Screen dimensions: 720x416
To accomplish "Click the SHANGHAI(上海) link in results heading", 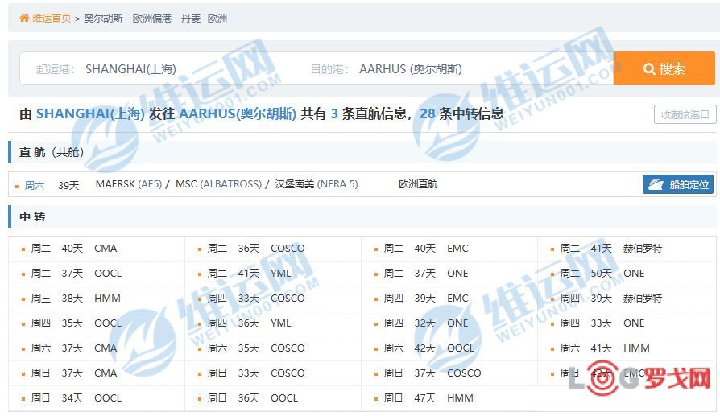I will click(x=90, y=114).
